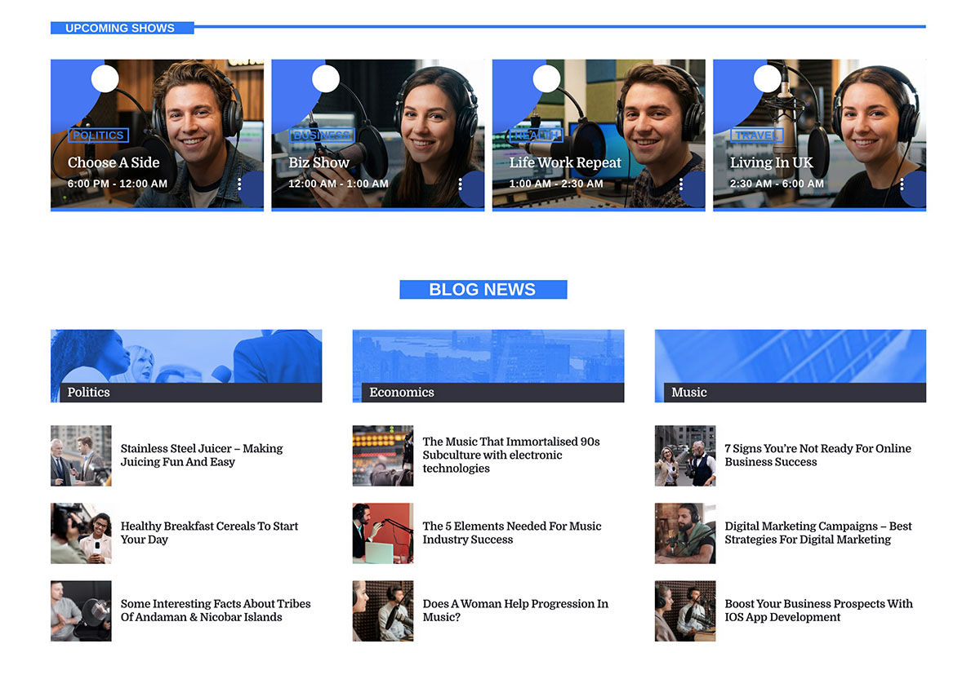Click the white circle on Living In UK card
The image size is (980, 675).
click(767, 79)
